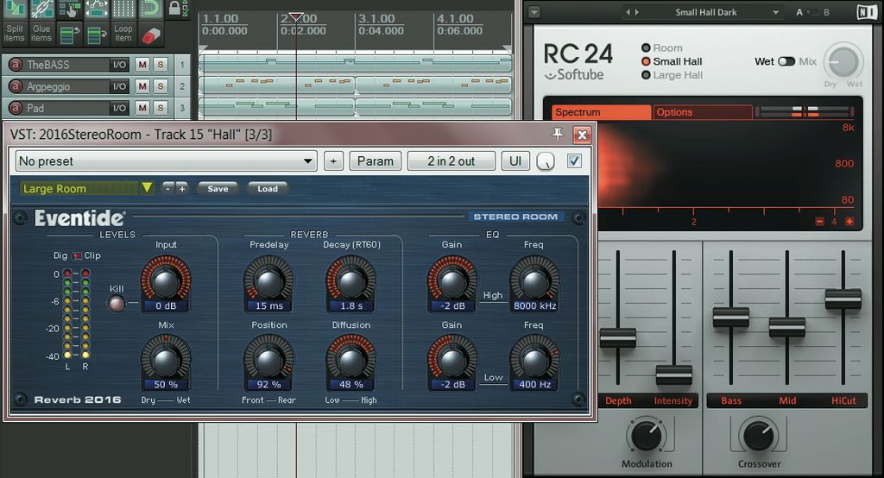
Task: Click the NI logo in RC 24 header
Action: tap(867, 12)
